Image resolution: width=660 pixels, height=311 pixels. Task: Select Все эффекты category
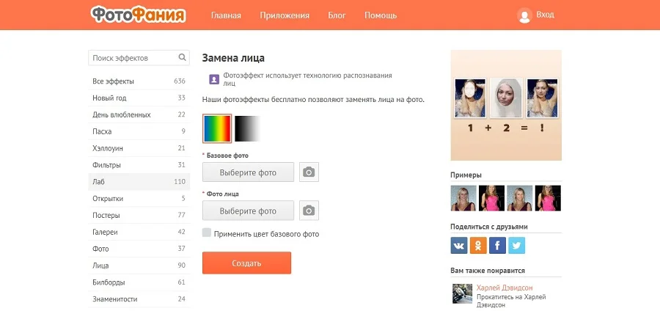(x=139, y=81)
